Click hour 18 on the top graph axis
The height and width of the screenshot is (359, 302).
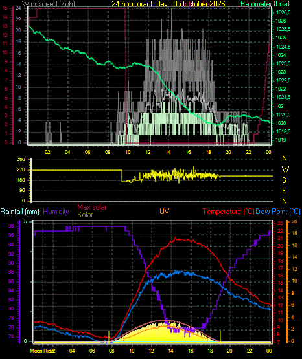click(x=208, y=152)
